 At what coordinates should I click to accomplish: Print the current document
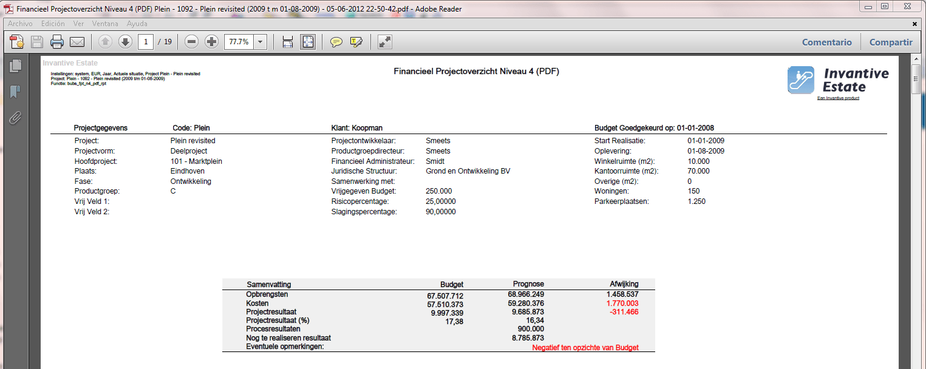tap(55, 41)
